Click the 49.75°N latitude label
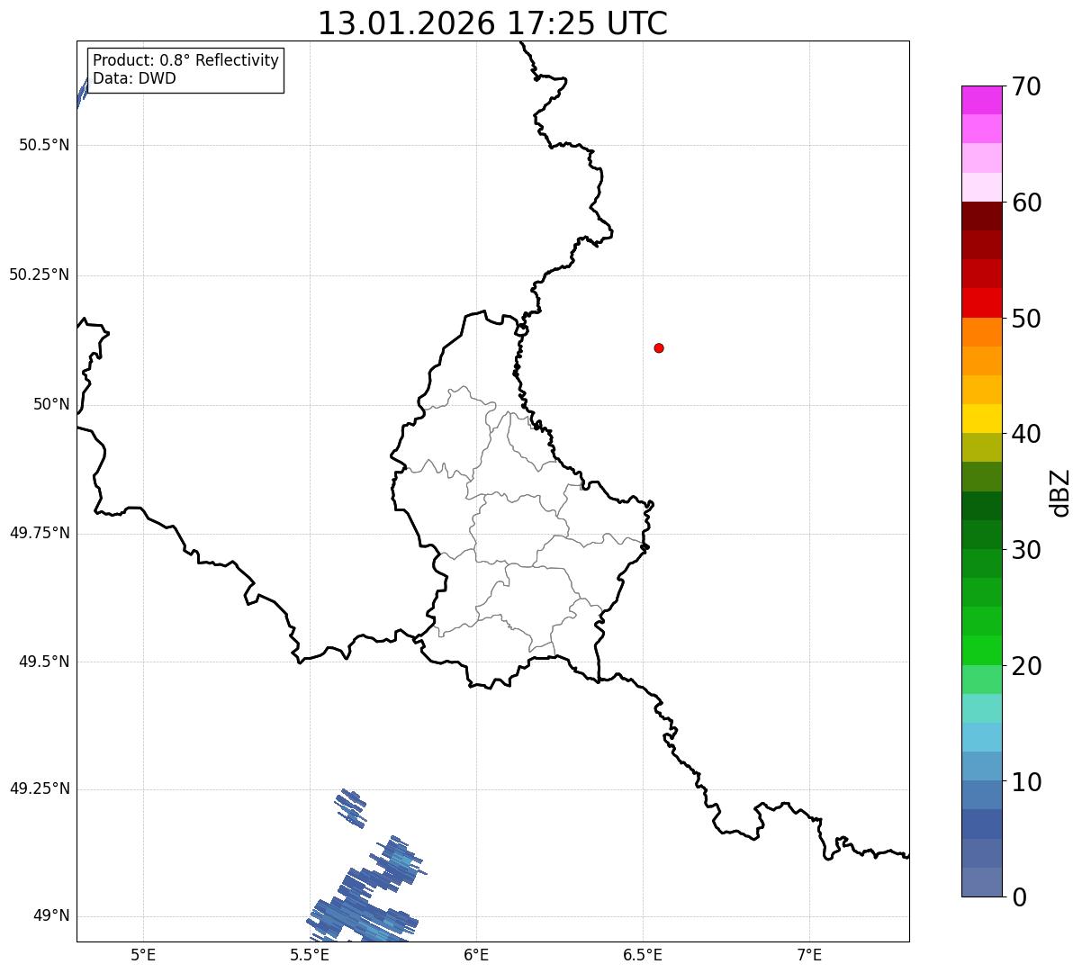 [x=40, y=533]
